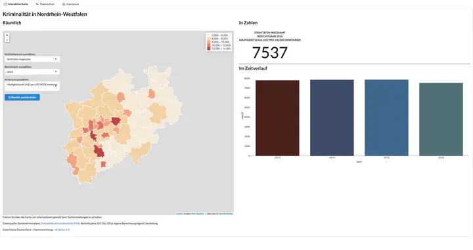Click the Ansicht zurücksetzen button

click(x=22, y=97)
